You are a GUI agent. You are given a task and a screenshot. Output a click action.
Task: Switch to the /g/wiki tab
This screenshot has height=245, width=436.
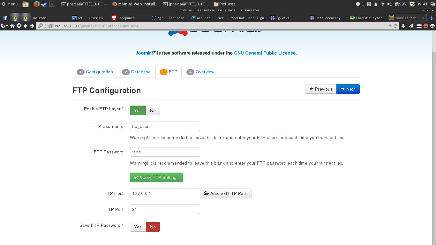coord(288,18)
